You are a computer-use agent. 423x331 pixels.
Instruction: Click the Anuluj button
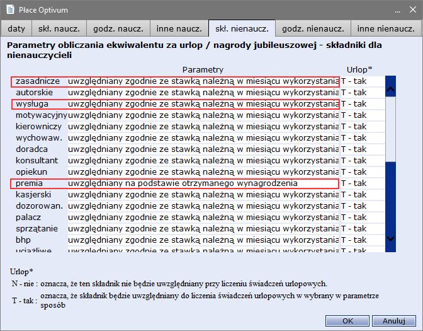click(394, 321)
